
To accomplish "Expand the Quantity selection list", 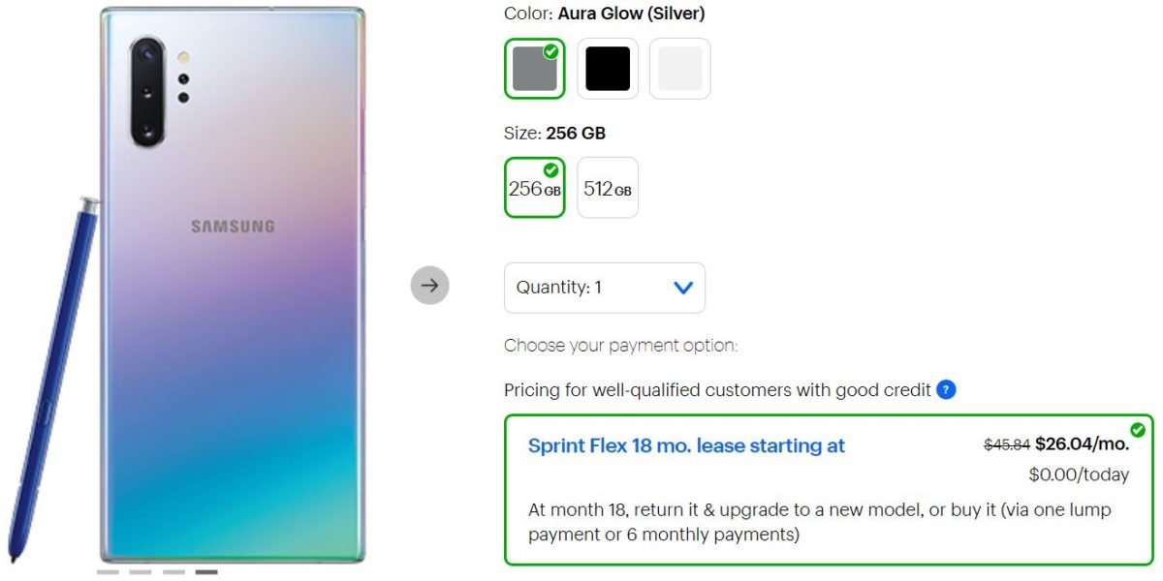I will coord(604,288).
